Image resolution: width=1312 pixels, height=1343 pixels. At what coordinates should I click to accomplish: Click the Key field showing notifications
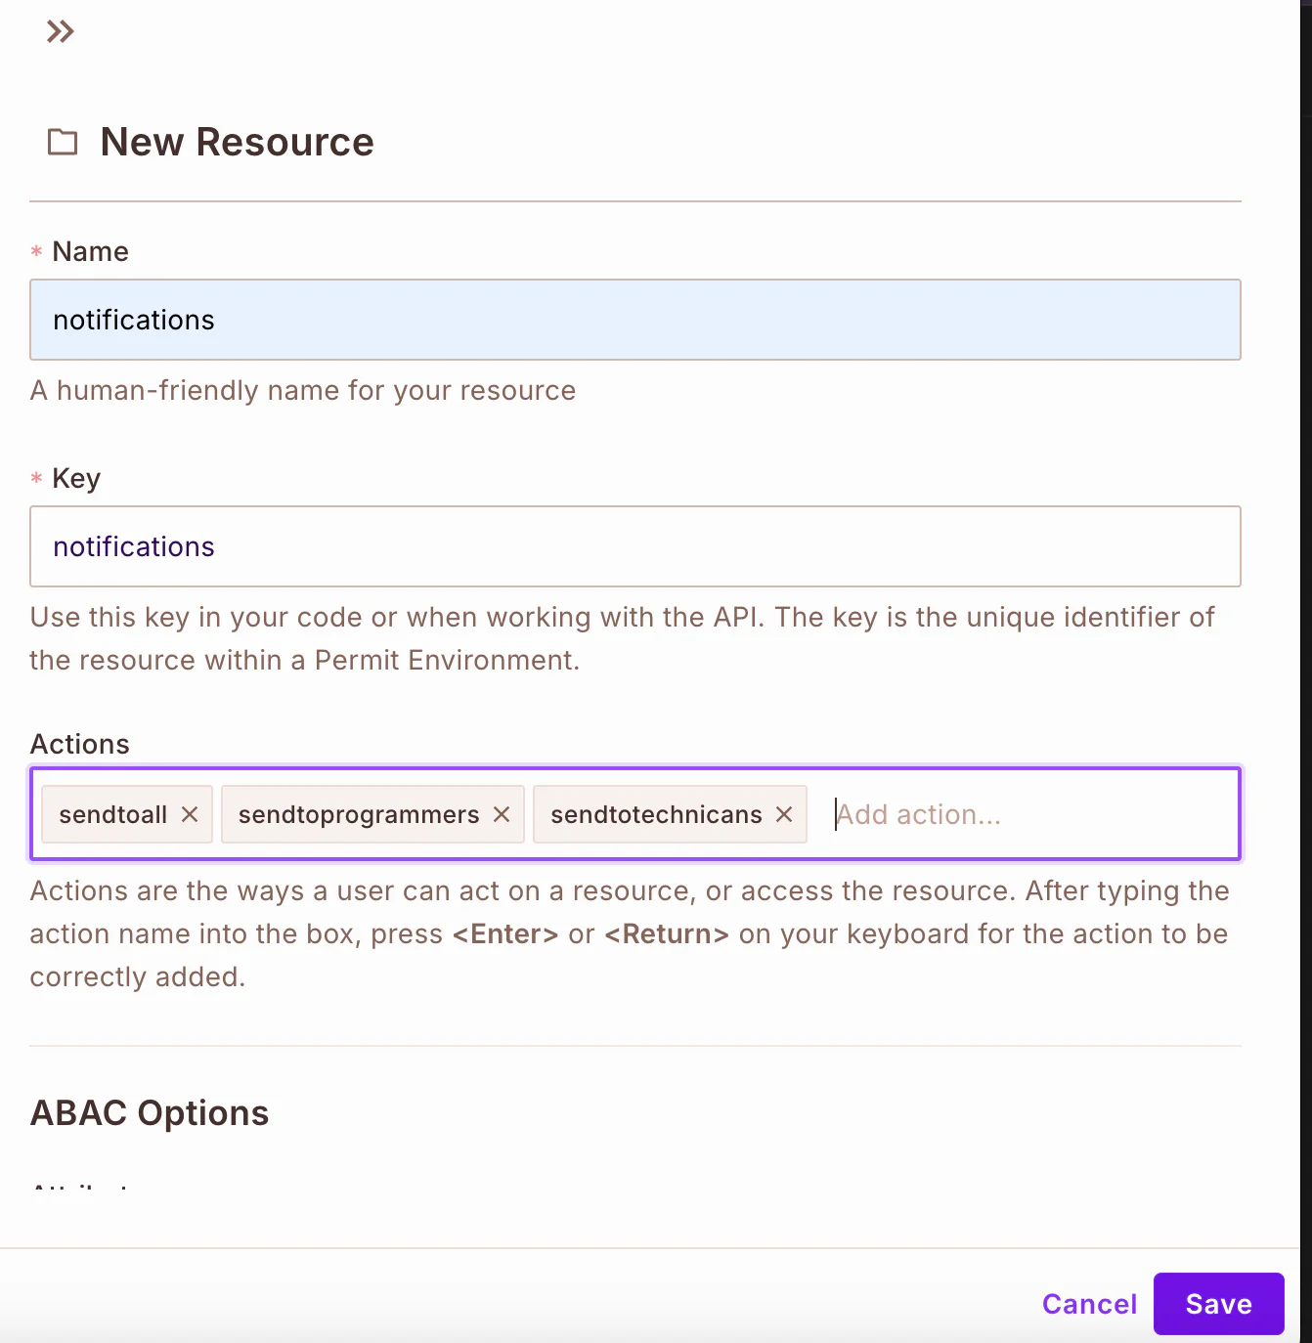pos(634,546)
